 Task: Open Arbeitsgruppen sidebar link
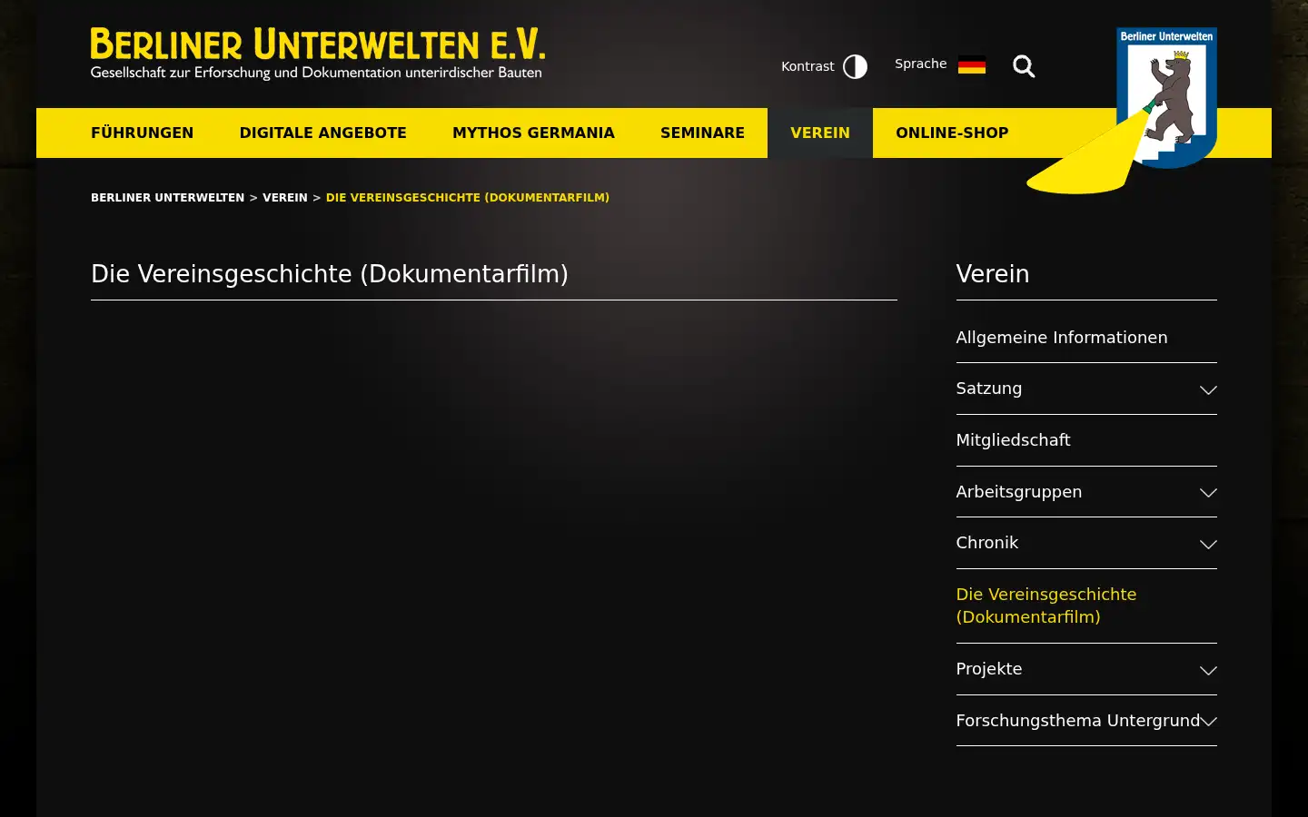pyautogui.click(x=1019, y=491)
